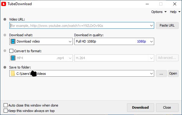Click the TubeDownload app logo icon
This screenshot has height=115, width=182.
pyautogui.click(x=4, y=4)
